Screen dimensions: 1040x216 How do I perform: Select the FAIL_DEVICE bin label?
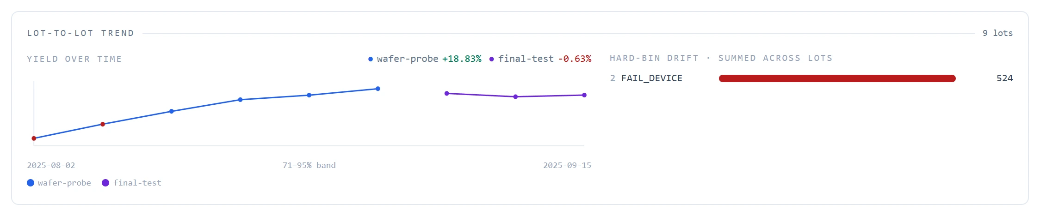[x=651, y=78]
